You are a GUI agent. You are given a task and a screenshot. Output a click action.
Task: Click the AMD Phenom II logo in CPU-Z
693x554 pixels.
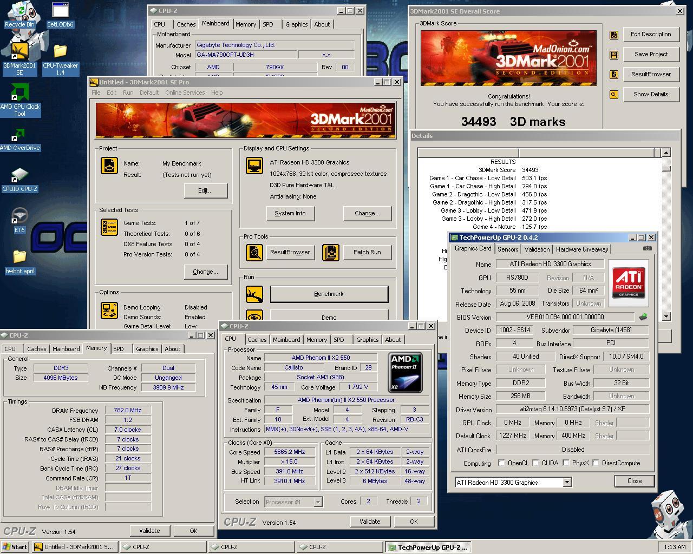click(x=406, y=372)
